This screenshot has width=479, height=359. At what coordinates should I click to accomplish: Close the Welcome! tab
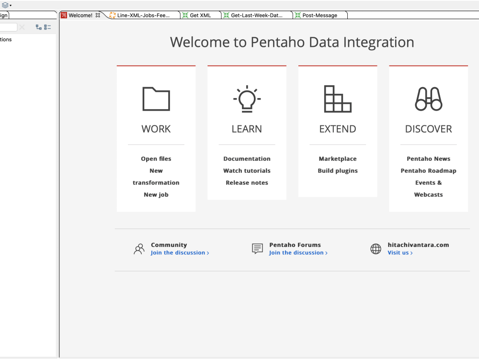[x=98, y=15]
